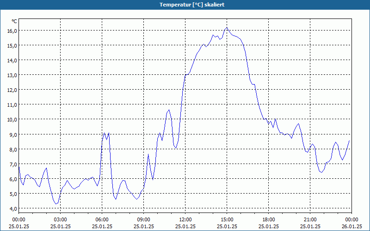The image size is (370, 231).
Task: Select the 13,0 y-axis label
Action: [12, 75]
